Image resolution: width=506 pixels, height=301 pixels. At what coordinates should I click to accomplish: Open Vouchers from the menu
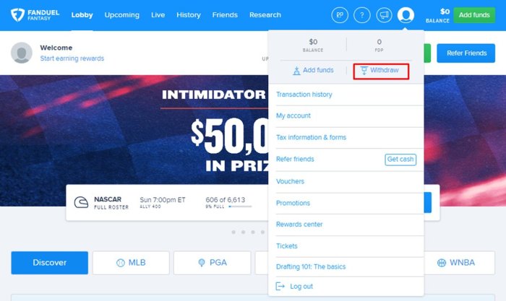click(x=290, y=181)
